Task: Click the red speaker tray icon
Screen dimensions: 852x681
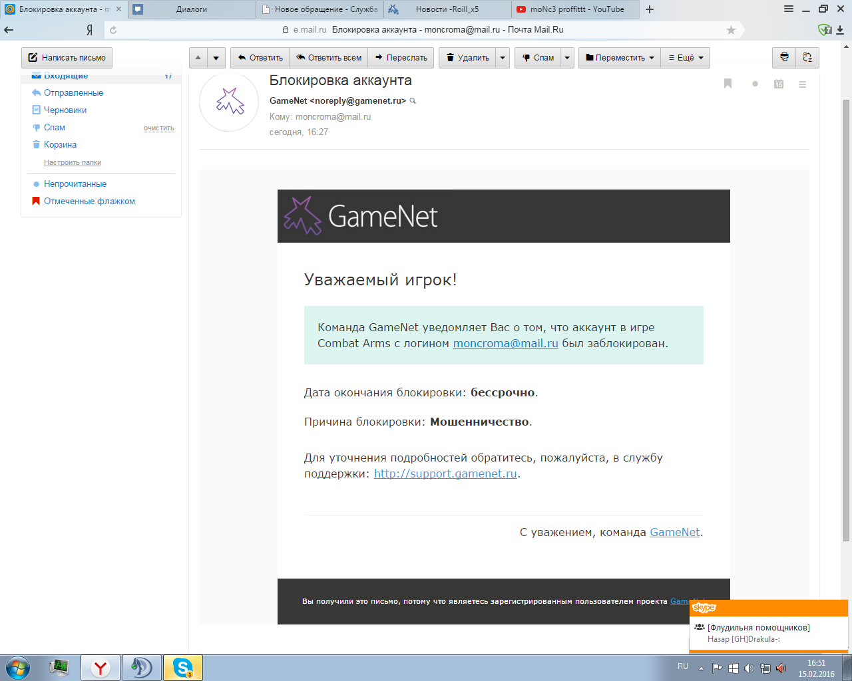Action: (781, 668)
